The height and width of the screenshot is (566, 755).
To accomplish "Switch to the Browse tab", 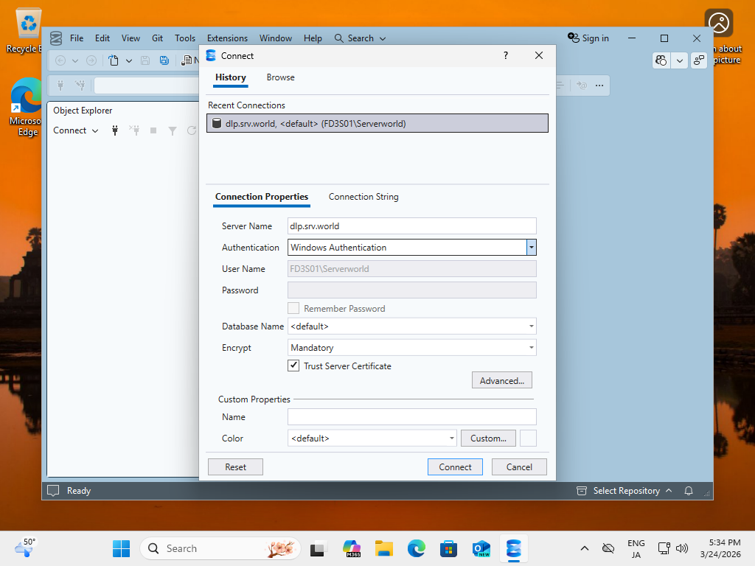I will coord(281,77).
